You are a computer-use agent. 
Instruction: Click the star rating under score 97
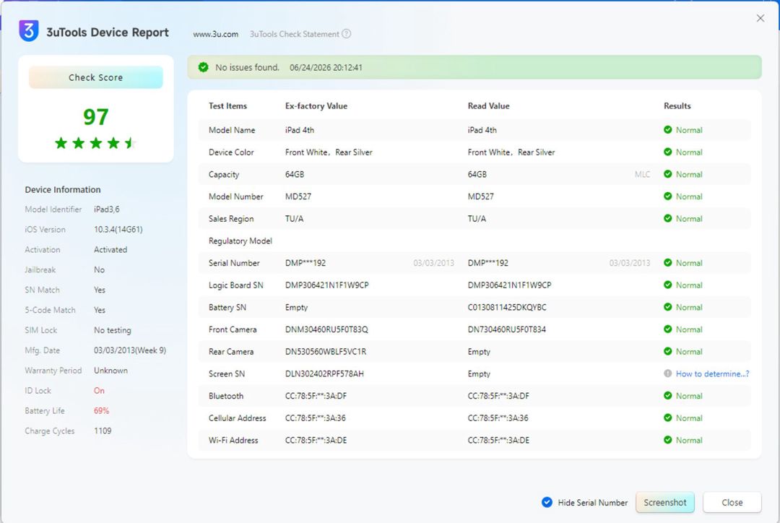coord(95,143)
